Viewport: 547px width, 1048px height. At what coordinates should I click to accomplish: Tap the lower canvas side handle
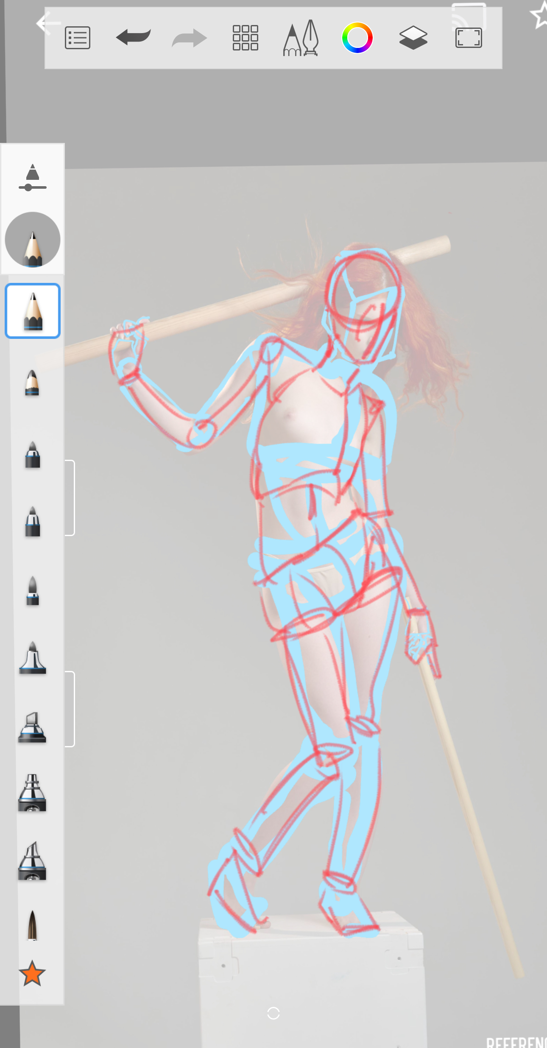(x=70, y=709)
